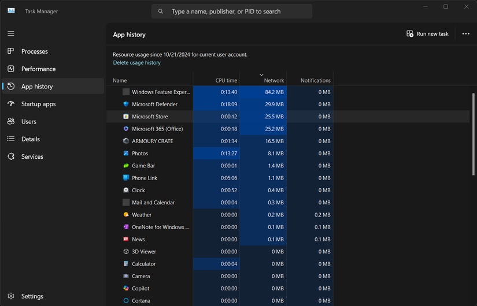The height and width of the screenshot is (306, 477).
Task: Switch to the Details tab
Action: (31, 139)
